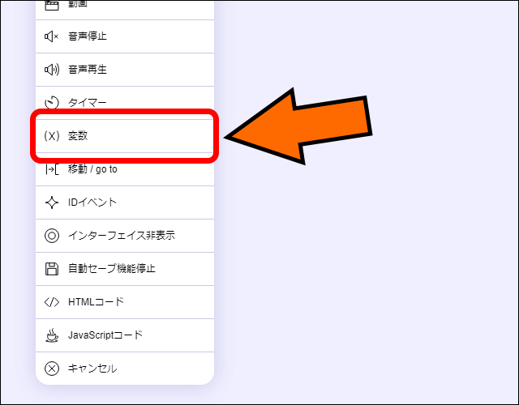Select the 変数 menu entry
This screenshot has height=405, width=519.
125,136
